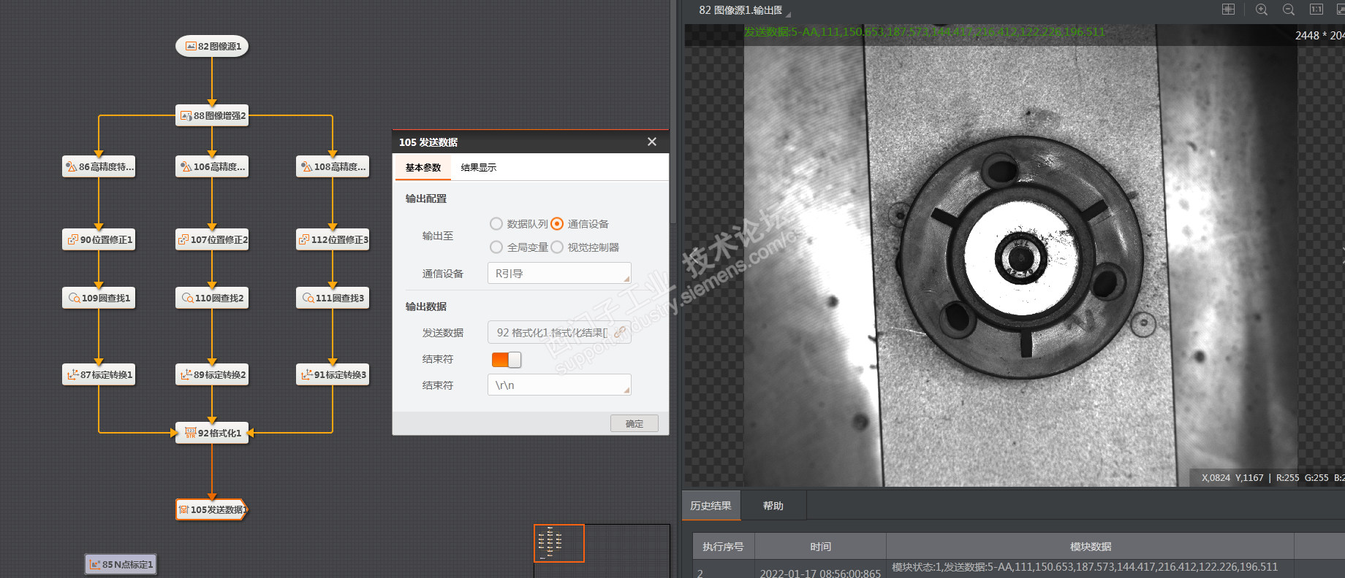Screen dimensions: 1345x578
Task: Open the 帮助 tab
Action: click(773, 506)
